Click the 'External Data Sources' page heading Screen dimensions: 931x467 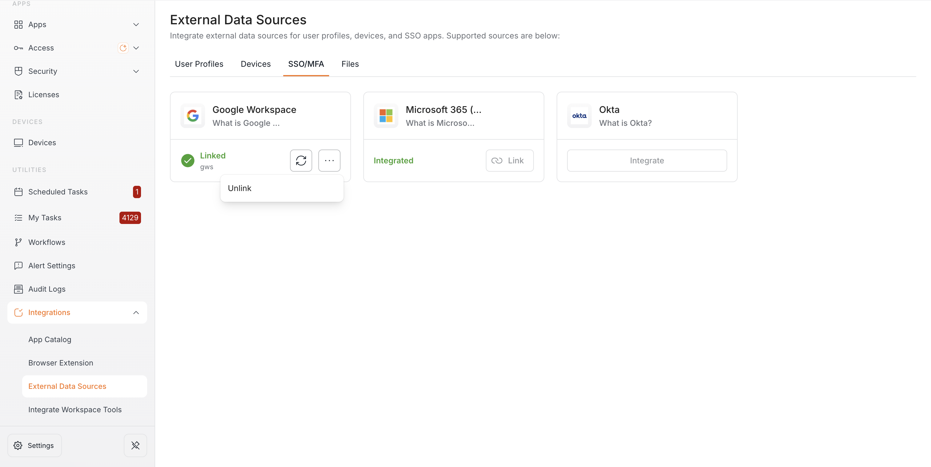[238, 19]
